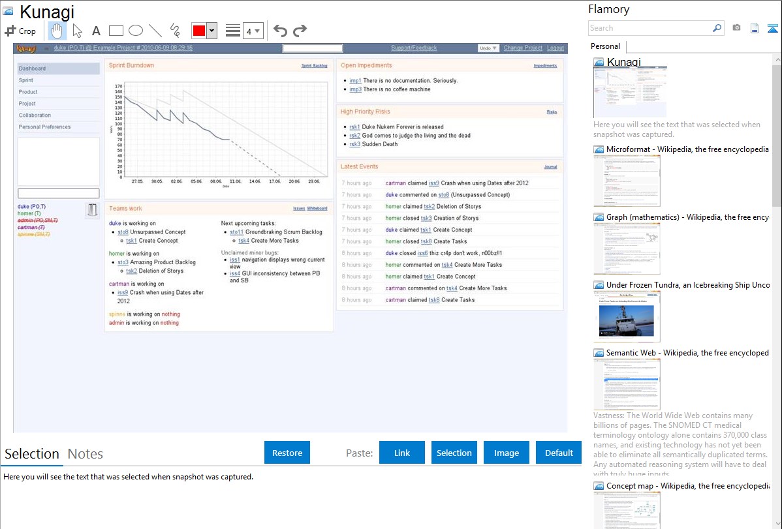Image resolution: width=782 pixels, height=529 pixels.
Task: Select the text annotation tool
Action: tap(96, 31)
